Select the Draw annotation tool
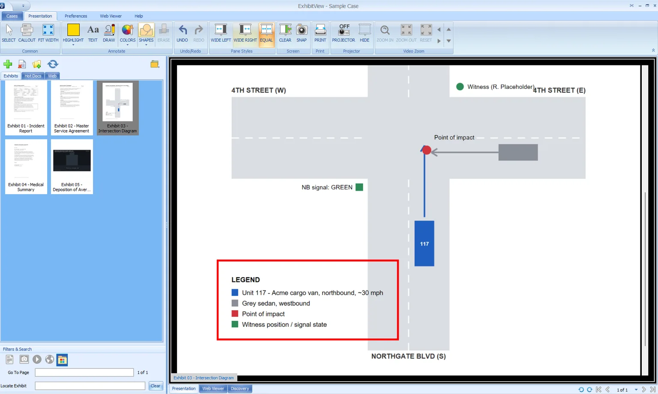658x394 pixels. 109,33
